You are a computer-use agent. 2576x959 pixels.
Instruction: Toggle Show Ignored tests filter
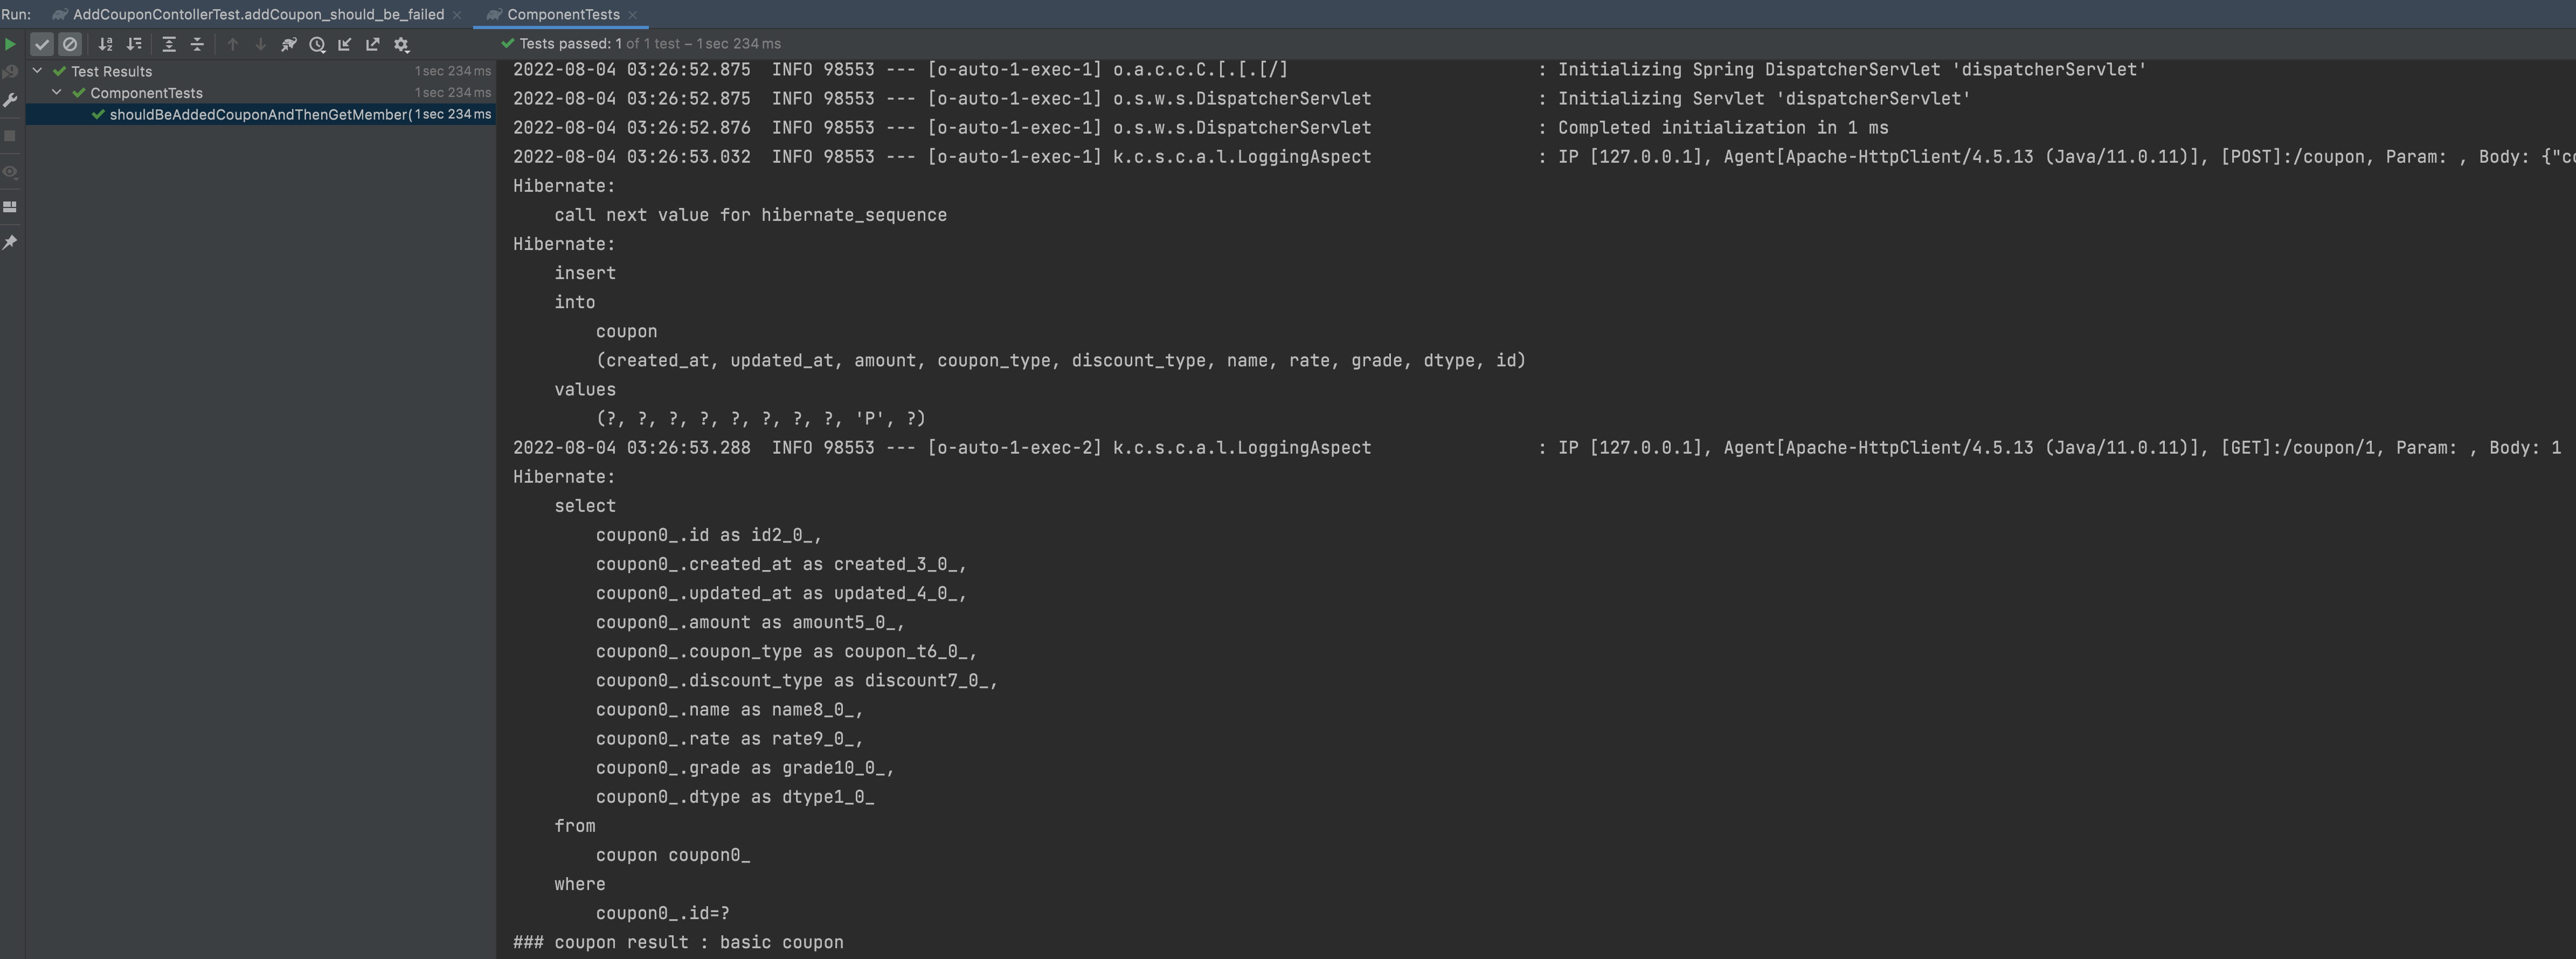(69, 44)
